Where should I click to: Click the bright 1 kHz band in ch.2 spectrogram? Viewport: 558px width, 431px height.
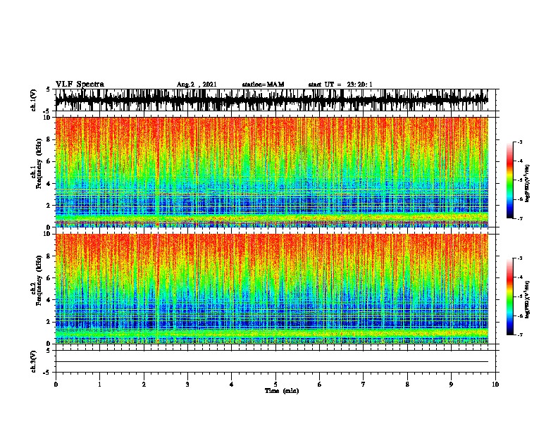coord(272,333)
